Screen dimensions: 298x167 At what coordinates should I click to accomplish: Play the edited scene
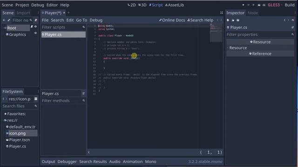pos(259,5)
